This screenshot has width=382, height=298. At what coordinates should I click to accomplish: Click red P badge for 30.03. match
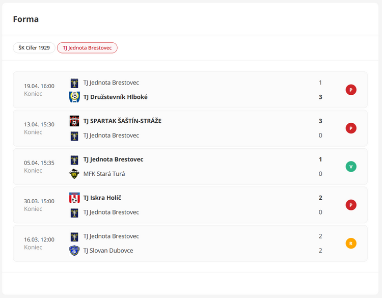pos(351,205)
